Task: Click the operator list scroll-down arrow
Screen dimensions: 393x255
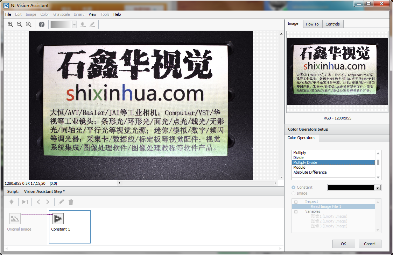Action: click(x=378, y=177)
